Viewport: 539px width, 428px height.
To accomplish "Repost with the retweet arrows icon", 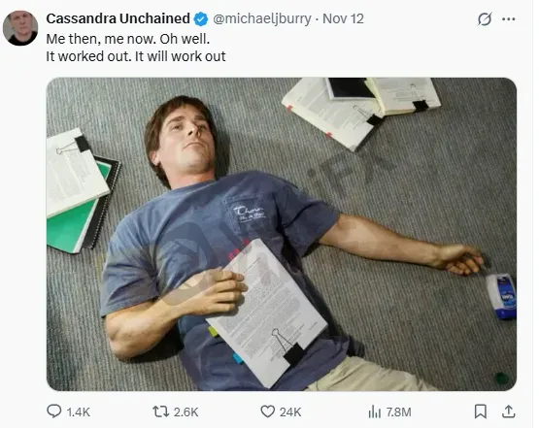I will click(x=161, y=412).
